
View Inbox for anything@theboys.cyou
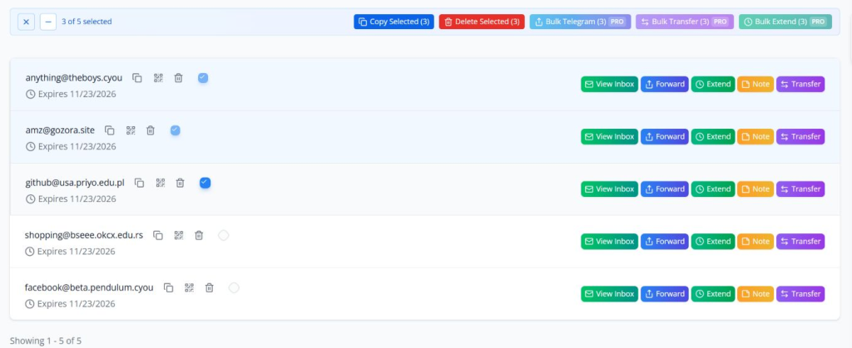click(609, 84)
